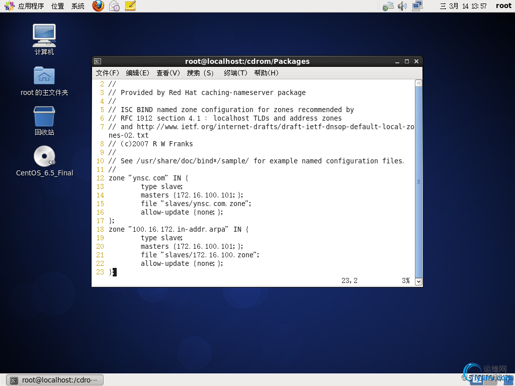
Task: Maximize the terminal window
Action: tap(406, 61)
